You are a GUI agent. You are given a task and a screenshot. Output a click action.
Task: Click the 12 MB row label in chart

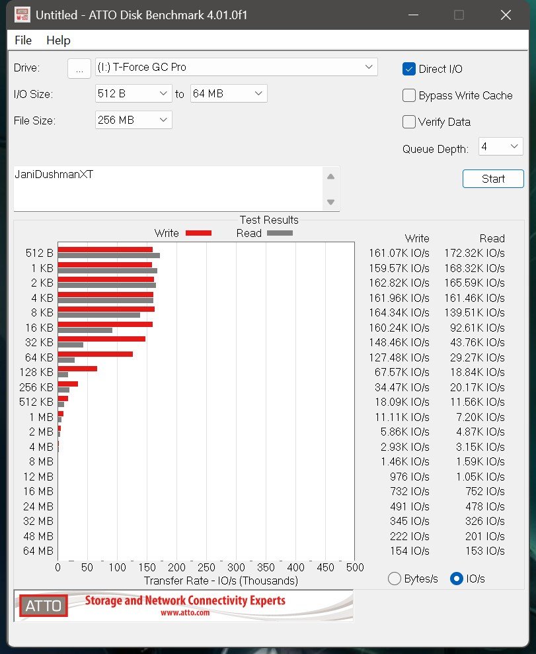tap(38, 477)
